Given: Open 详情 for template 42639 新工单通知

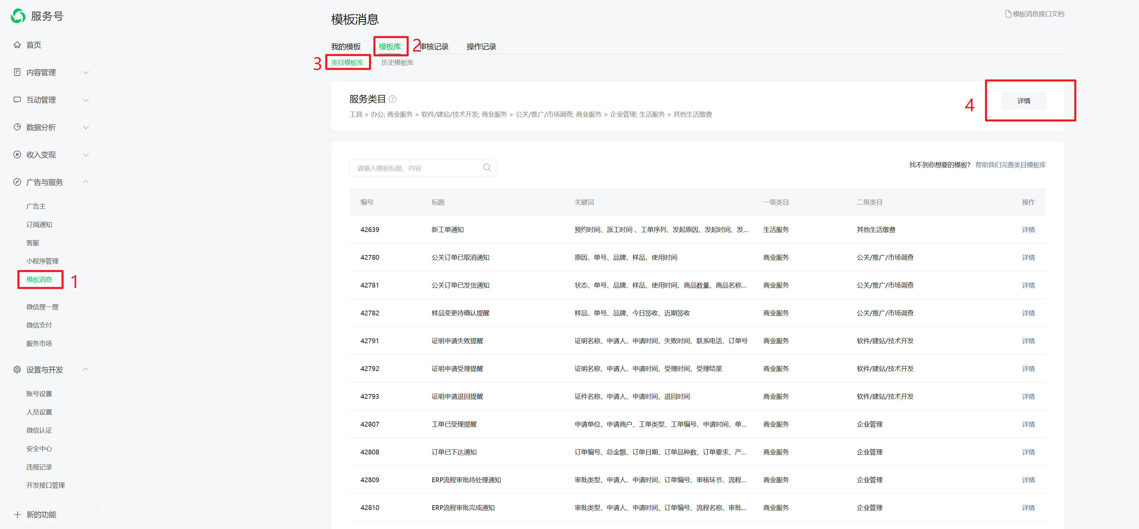Looking at the screenshot, I should point(1028,229).
